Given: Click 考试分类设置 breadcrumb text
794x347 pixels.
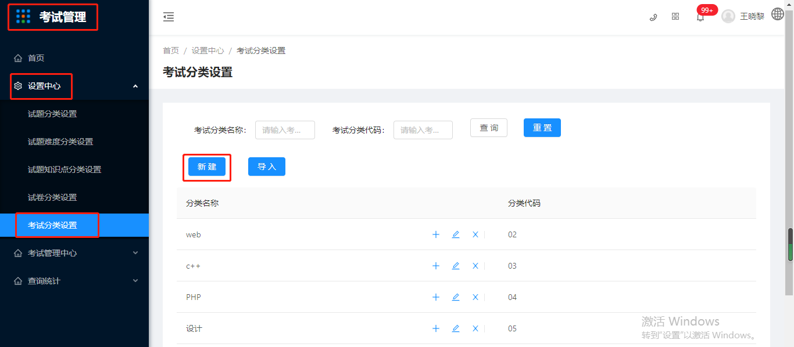Looking at the screenshot, I should 261,50.
